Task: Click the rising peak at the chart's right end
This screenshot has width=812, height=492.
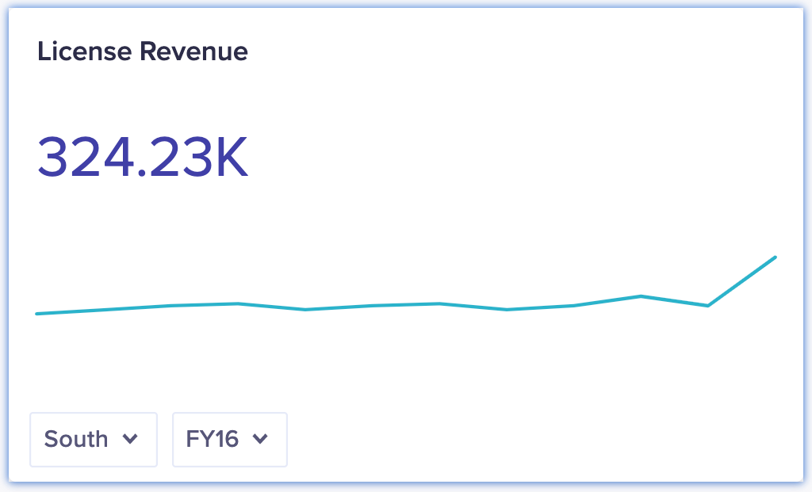Action: 773,258
